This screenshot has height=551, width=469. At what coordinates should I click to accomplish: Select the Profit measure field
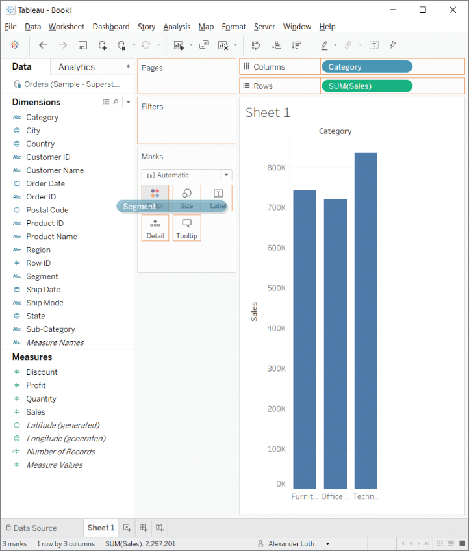coord(36,385)
